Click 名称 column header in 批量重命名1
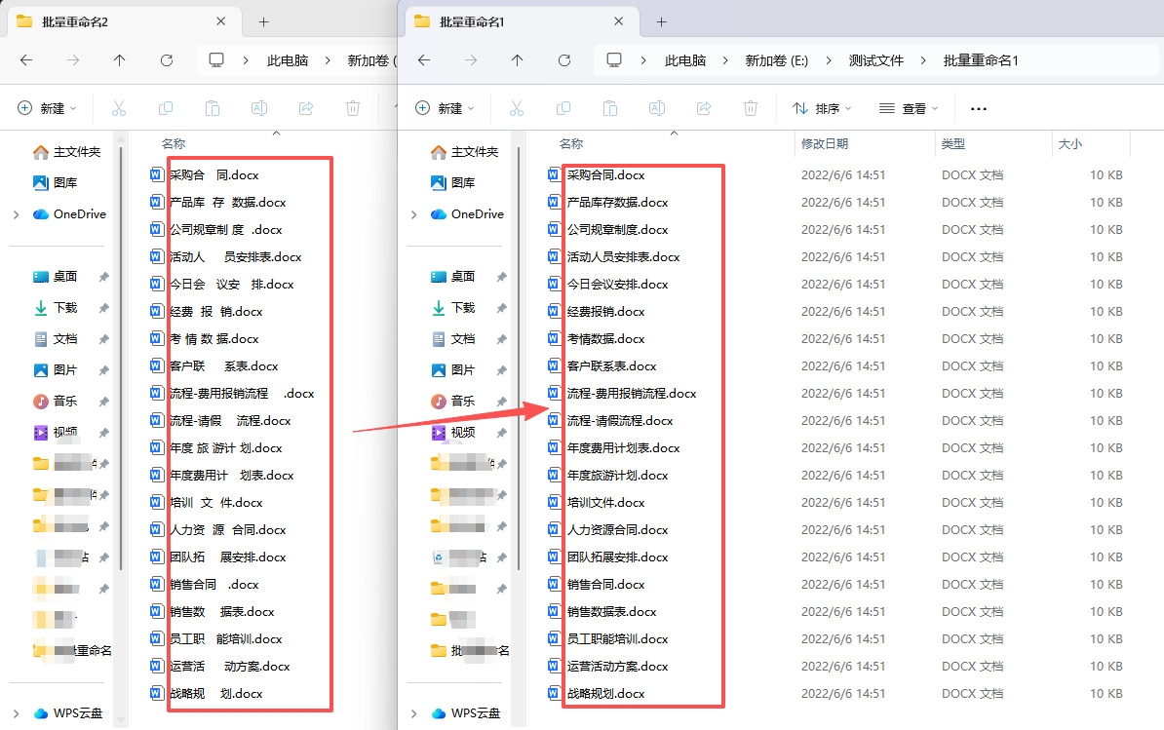1164x730 pixels. (x=571, y=143)
